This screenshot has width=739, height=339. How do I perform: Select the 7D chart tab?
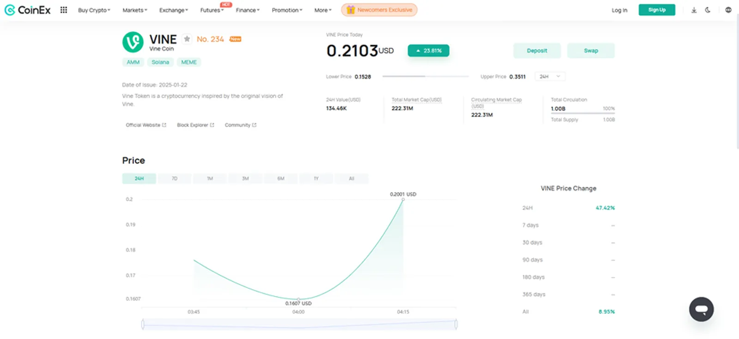click(175, 178)
